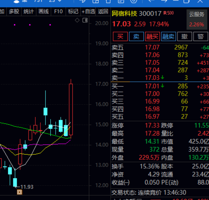Click the 最低 value 14.31
209x200 pixels.
coord(152,141)
